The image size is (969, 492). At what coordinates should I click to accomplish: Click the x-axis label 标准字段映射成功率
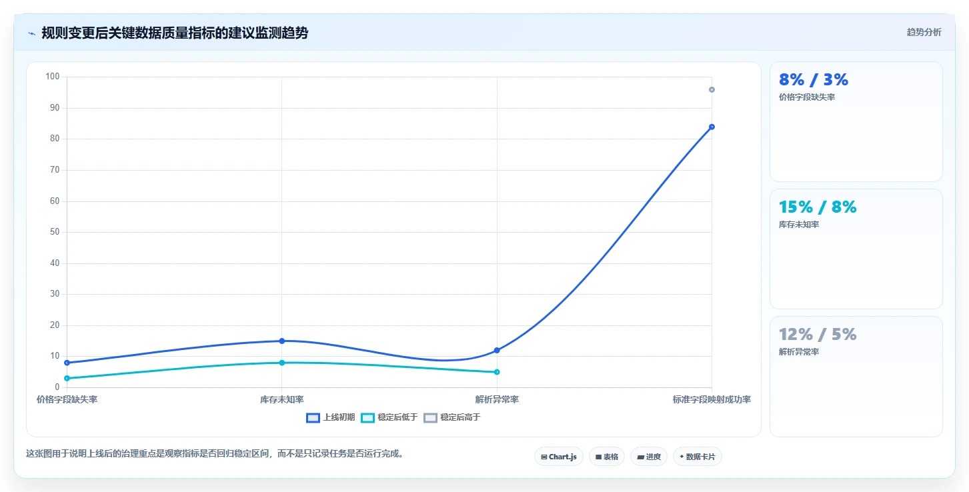tap(712, 399)
